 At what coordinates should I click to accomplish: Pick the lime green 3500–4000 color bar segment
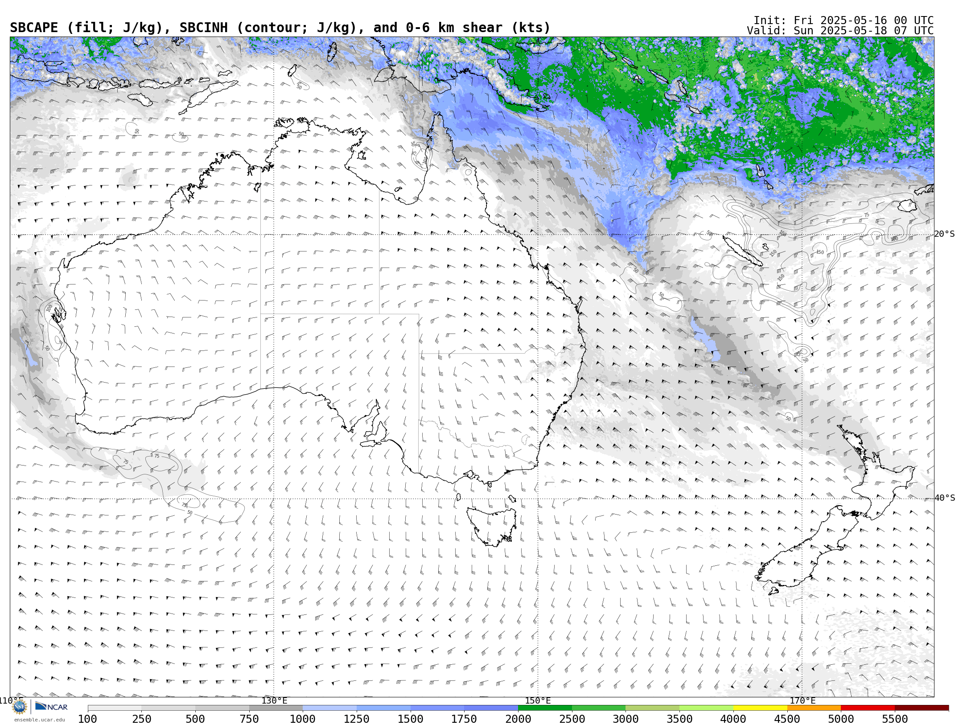[706, 708]
